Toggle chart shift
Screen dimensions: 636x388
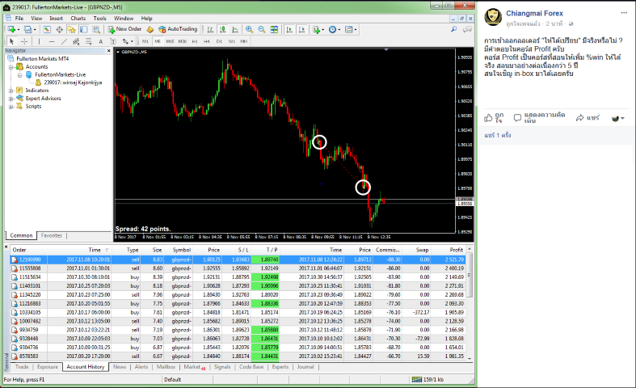(x=301, y=29)
